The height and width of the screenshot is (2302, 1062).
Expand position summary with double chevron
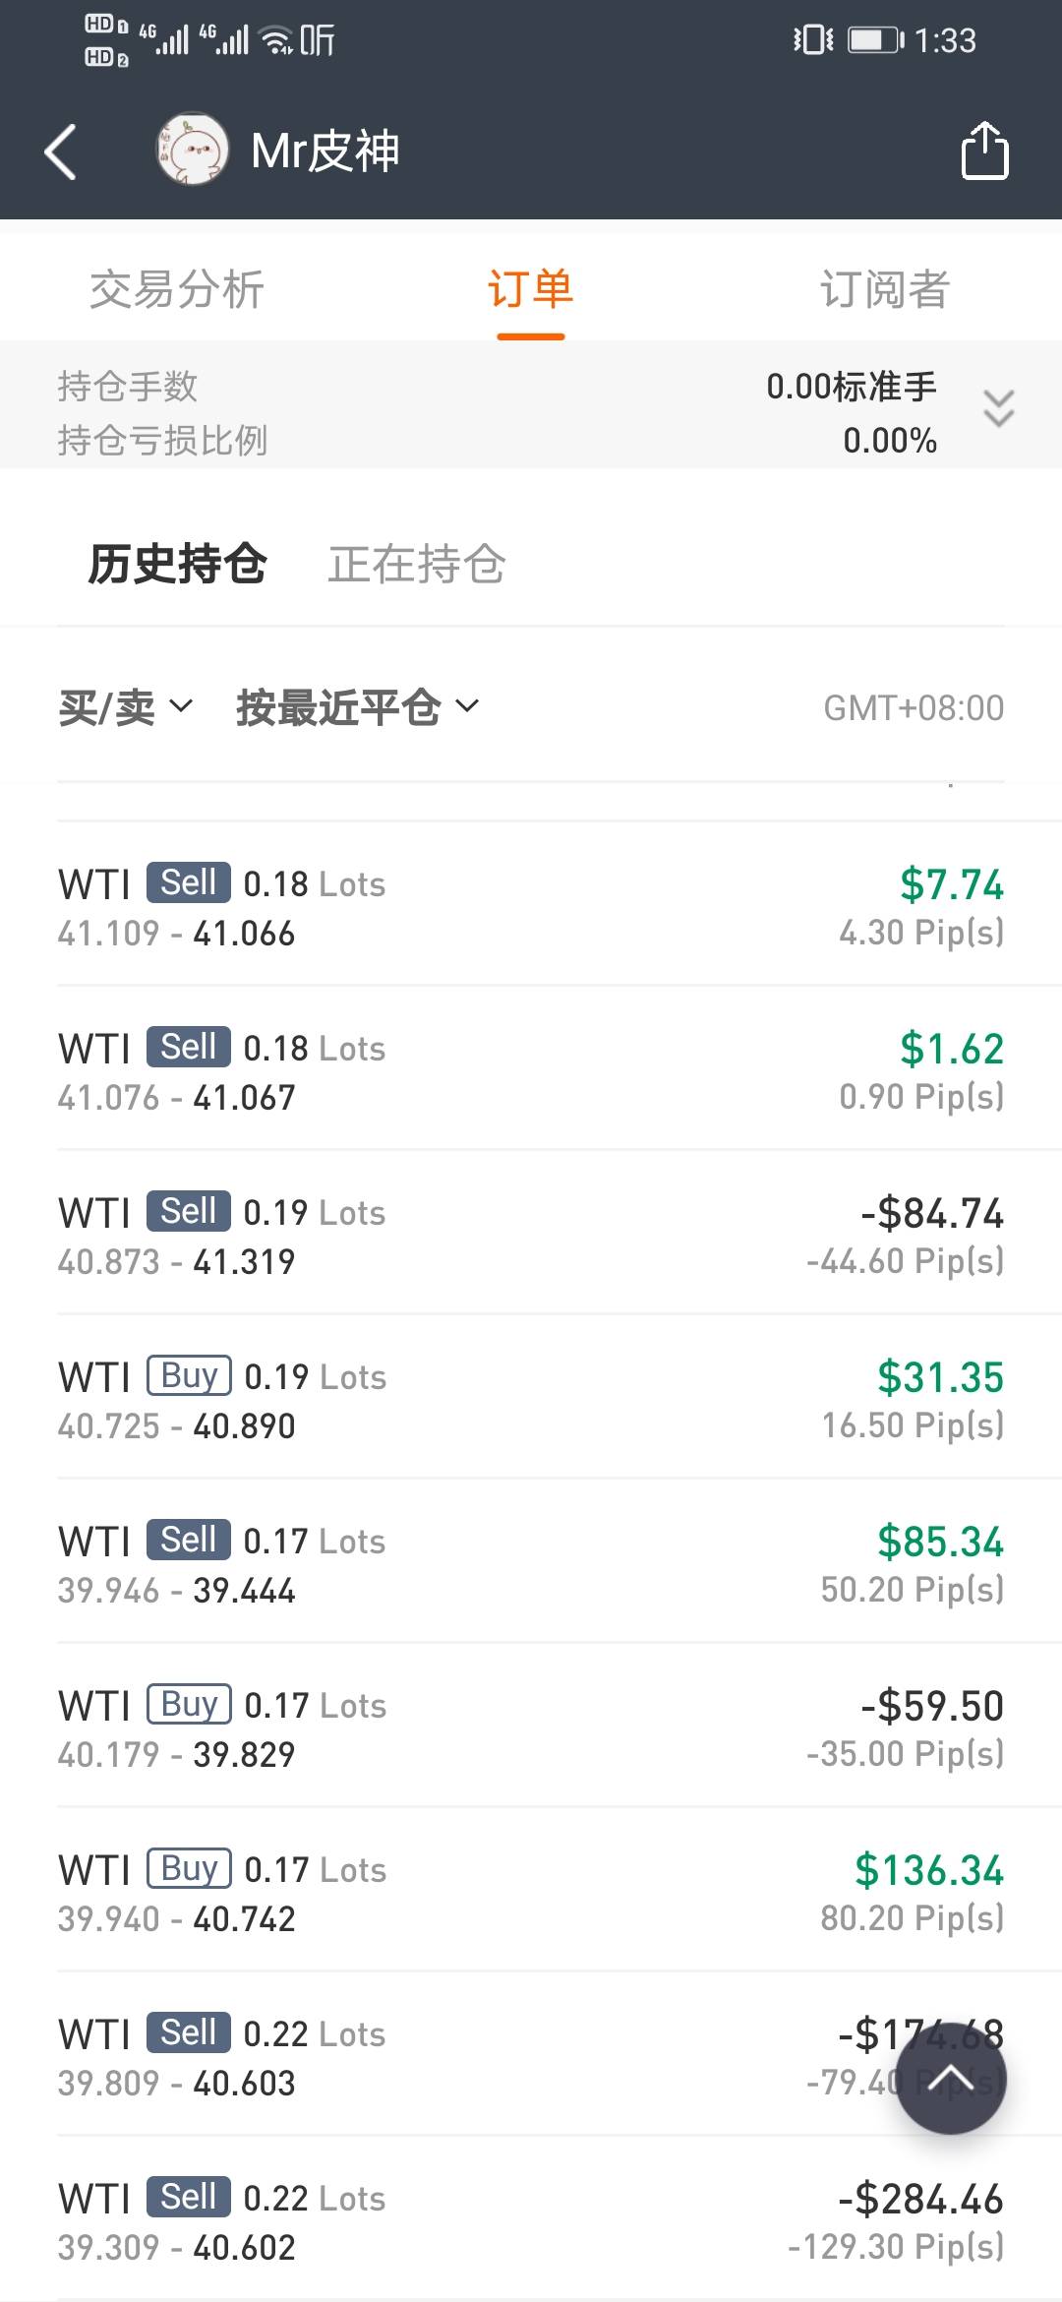pyautogui.click(x=998, y=408)
